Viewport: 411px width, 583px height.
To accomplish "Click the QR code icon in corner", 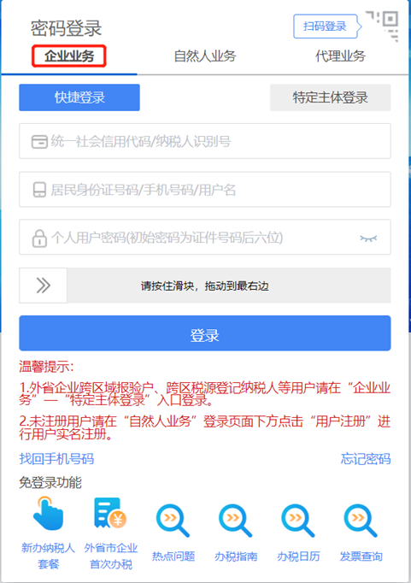I will (x=383, y=26).
